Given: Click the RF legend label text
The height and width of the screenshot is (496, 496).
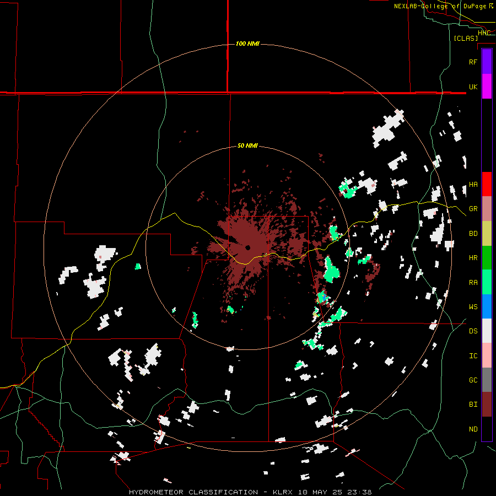Looking at the screenshot, I should (473, 62).
